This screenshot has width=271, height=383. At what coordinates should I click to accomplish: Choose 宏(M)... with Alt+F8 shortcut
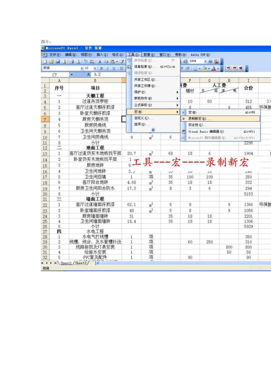(220, 113)
